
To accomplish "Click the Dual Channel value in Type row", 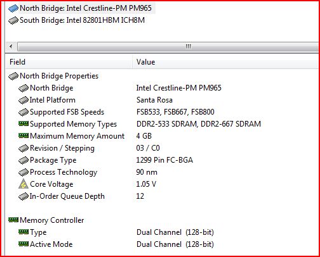I will click(x=175, y=232).
